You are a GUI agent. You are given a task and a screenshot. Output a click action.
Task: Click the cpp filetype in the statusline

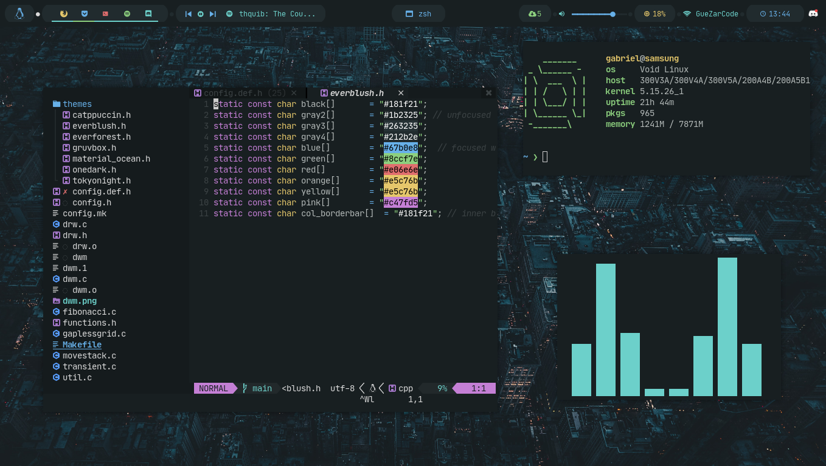406,388
